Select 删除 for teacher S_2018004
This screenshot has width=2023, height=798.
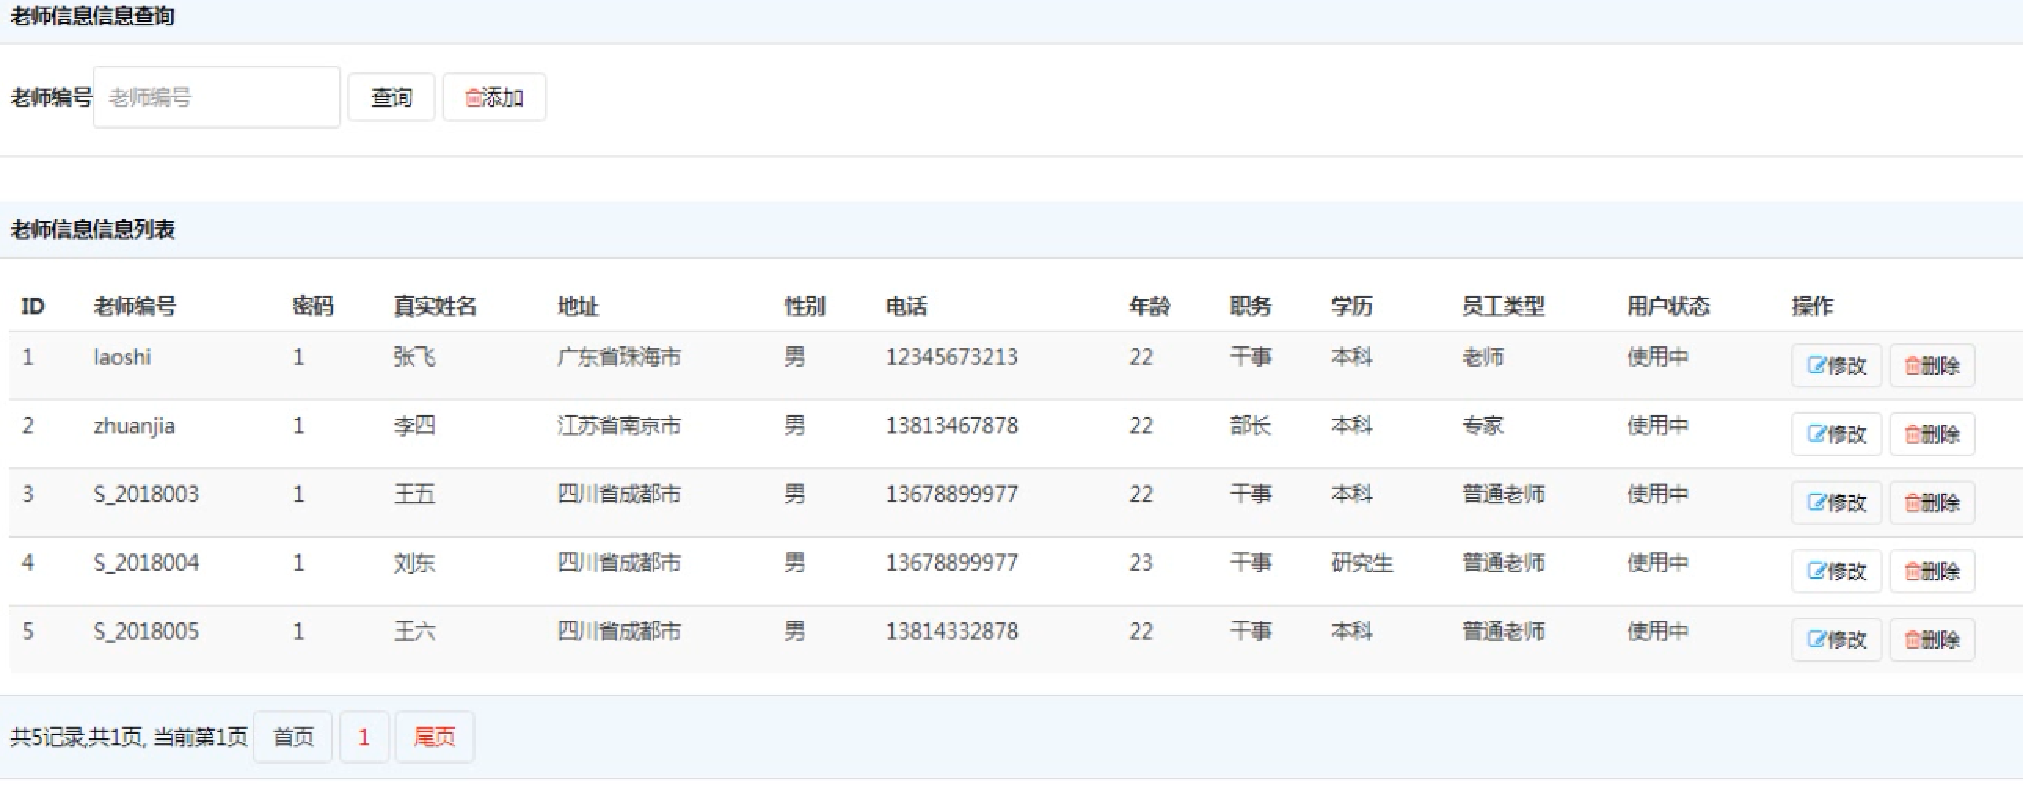[x=1932, y=571]
